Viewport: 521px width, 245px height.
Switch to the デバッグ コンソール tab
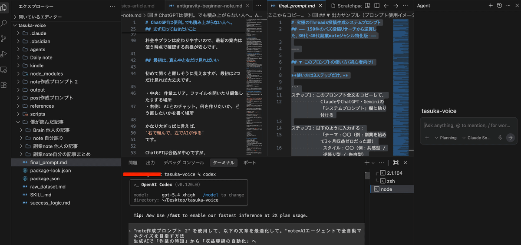click(x=184, y=162)
